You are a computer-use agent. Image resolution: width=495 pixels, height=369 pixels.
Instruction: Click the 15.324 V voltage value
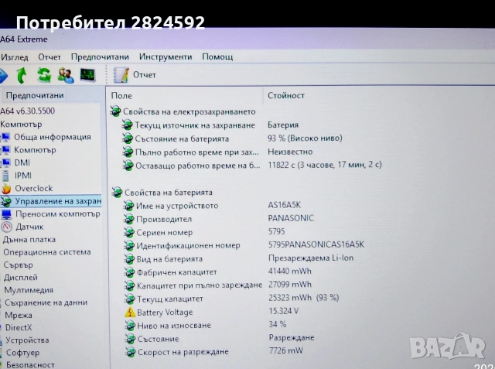tap(284, 311)
